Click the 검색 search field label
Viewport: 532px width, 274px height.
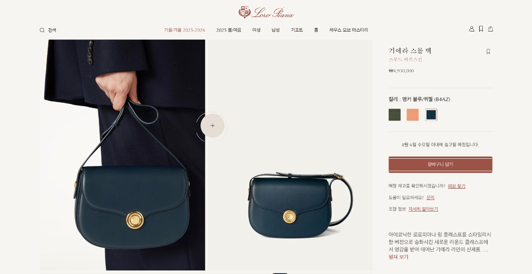coord(52,30)
